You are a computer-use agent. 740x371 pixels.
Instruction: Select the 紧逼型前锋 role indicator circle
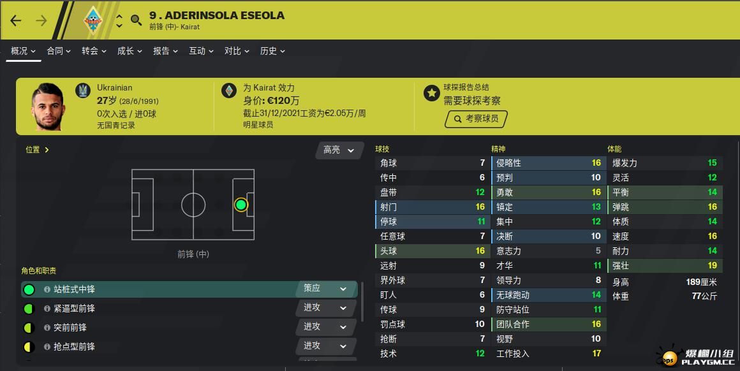[x=29, y=309]
